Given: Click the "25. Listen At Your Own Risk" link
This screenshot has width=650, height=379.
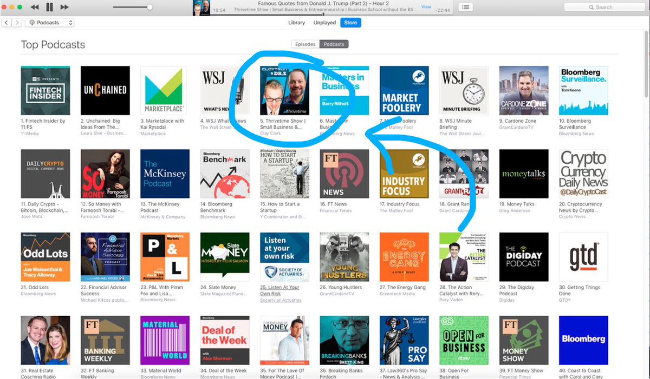Looking at the screenshot, I should click(279, 290).
